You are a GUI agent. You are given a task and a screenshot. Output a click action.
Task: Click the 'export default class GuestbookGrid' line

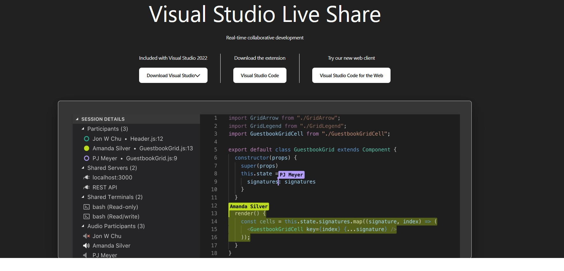[x=313, y=150]
